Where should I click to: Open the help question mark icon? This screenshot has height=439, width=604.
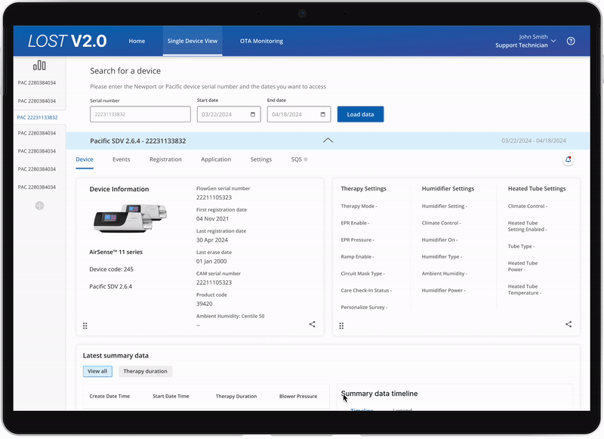571,41
